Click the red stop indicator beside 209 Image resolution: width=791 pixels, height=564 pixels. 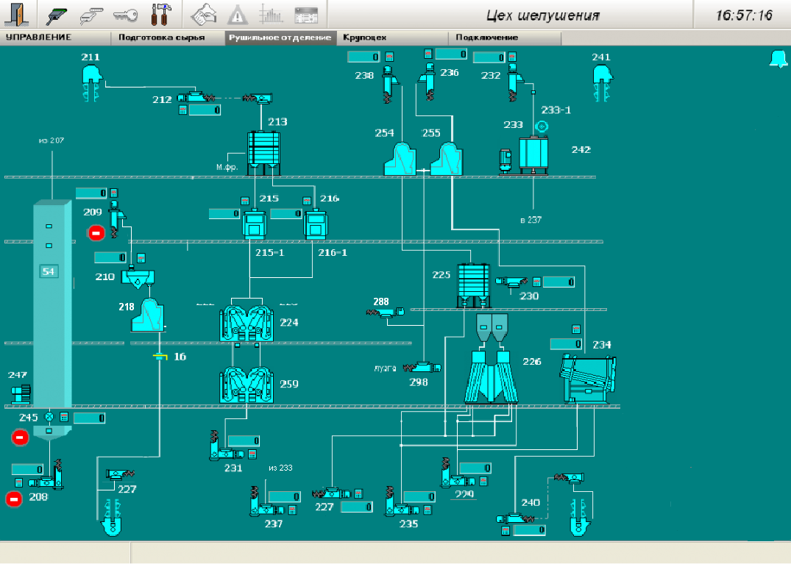[96, 233]
